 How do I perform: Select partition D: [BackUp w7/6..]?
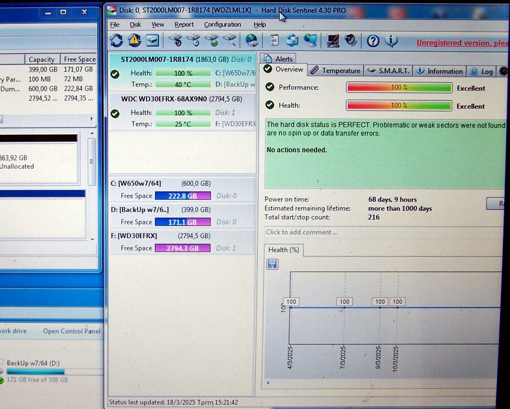click(x=182, y=215)
